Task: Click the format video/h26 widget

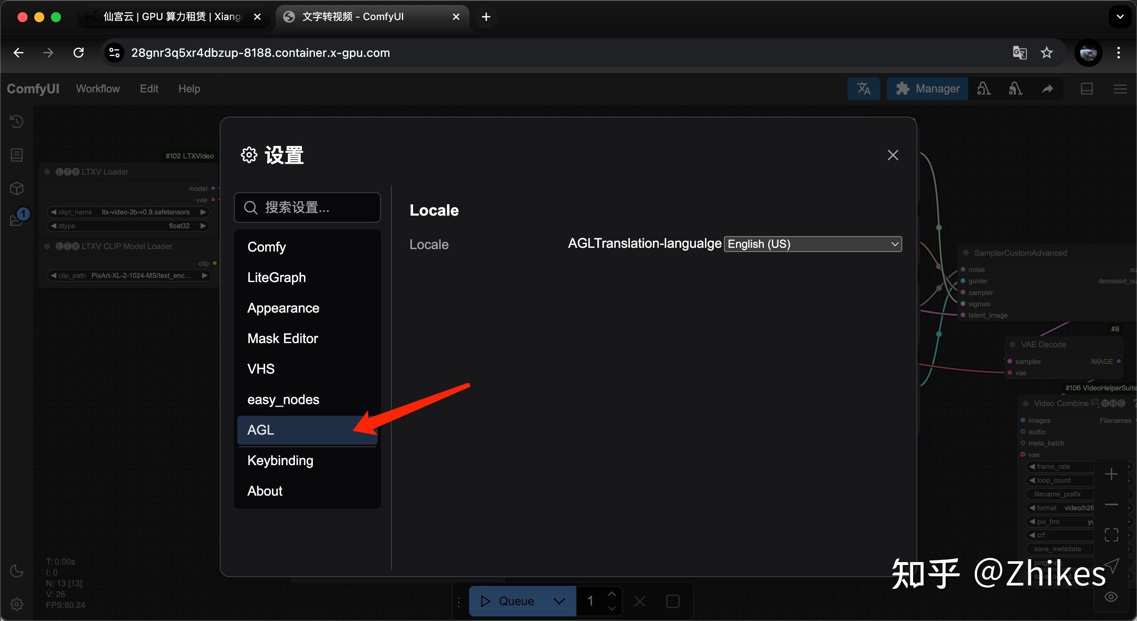Action: point(1061,508)
